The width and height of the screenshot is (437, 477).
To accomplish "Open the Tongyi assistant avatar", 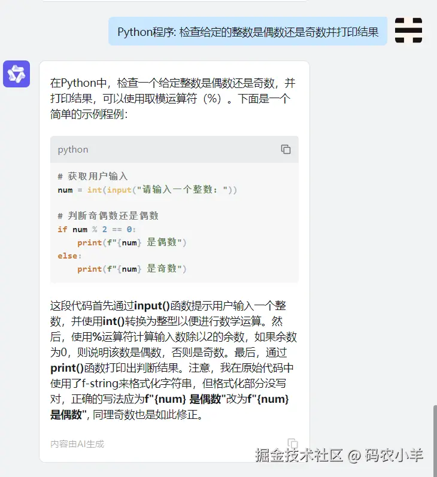I will 16,74.
